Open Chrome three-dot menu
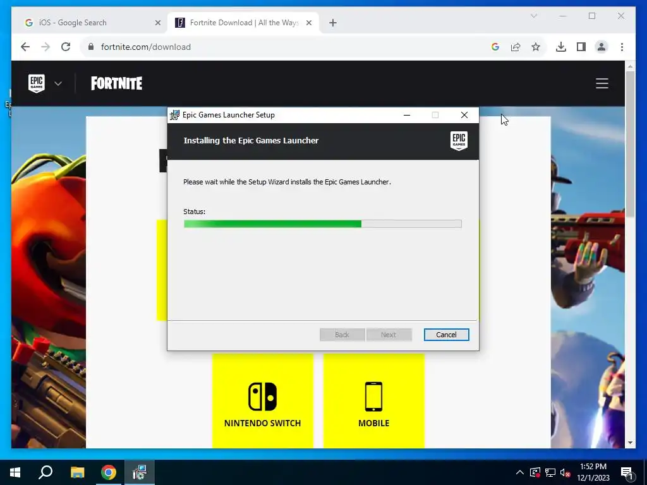 (622, 47)
